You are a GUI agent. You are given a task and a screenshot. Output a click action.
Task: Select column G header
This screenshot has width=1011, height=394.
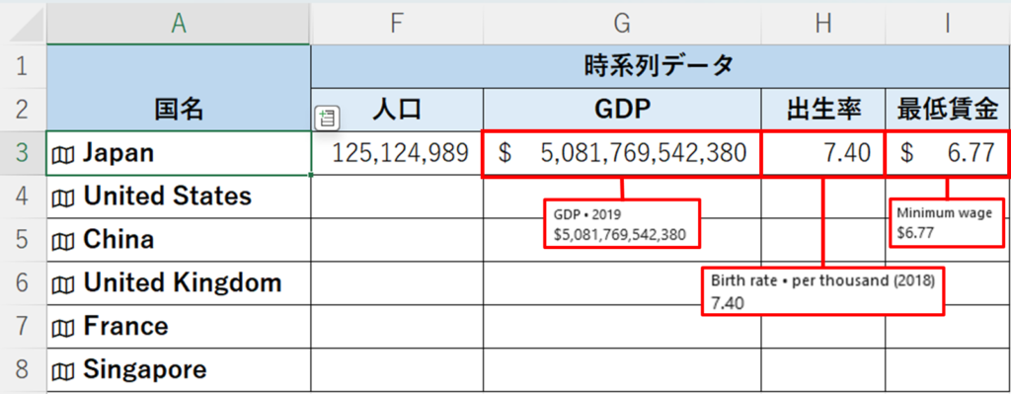pos(622,23)
